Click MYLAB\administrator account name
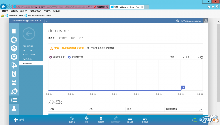The height and width of the screenshot is (125, 220). pos(191,21)
